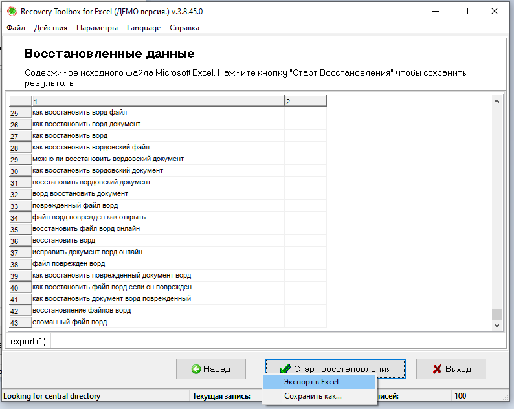The image size is (514, 409).
Task: Select cell 'как восстановить вордовский документ'
Action: 158,171
